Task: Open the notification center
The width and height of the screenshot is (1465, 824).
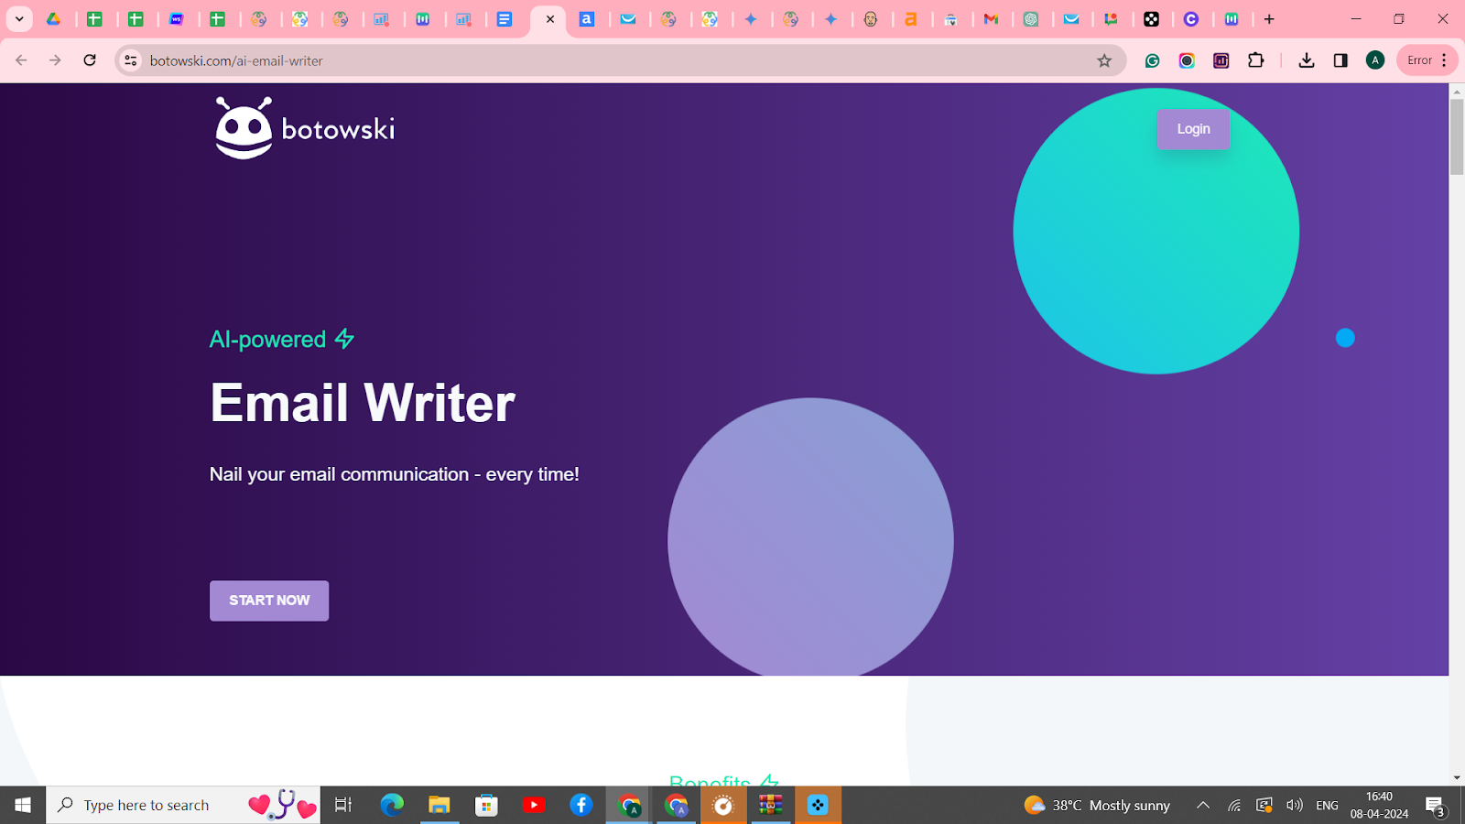Action: pyautogui.click(x=1436, y=805)
